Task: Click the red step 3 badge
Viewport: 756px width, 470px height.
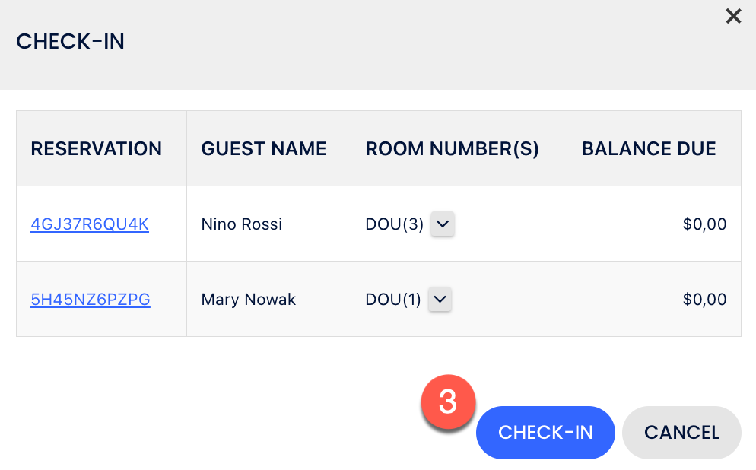Action: (x=448, y=402)
